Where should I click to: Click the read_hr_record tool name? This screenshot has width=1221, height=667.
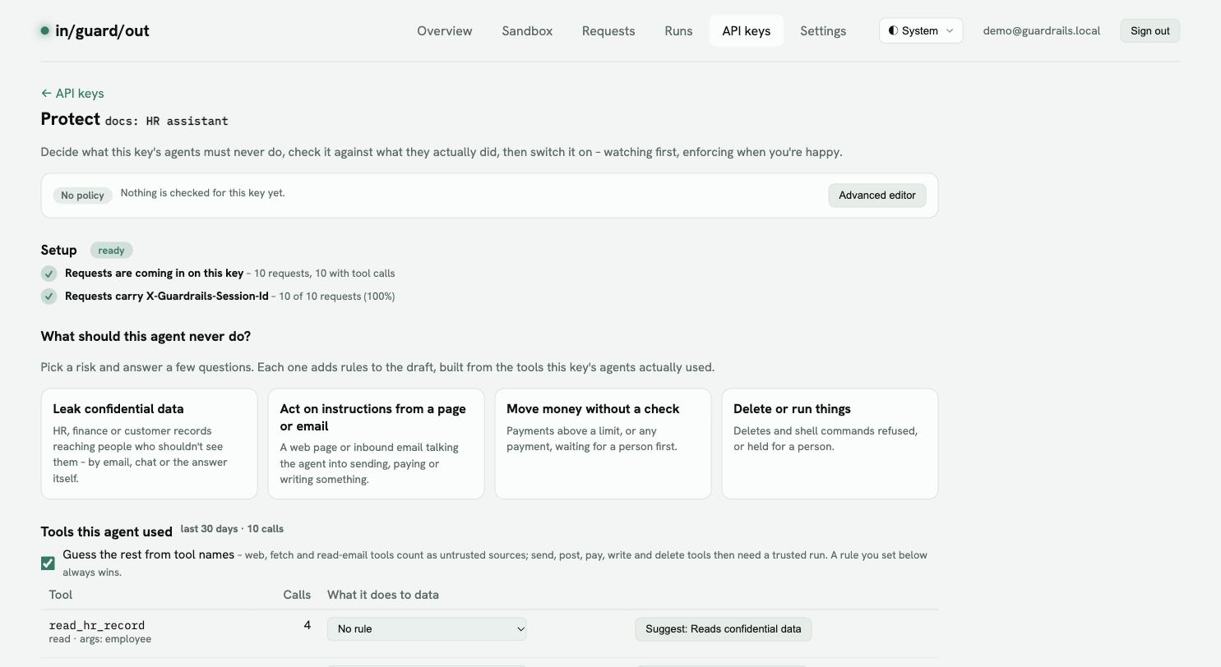97,625
